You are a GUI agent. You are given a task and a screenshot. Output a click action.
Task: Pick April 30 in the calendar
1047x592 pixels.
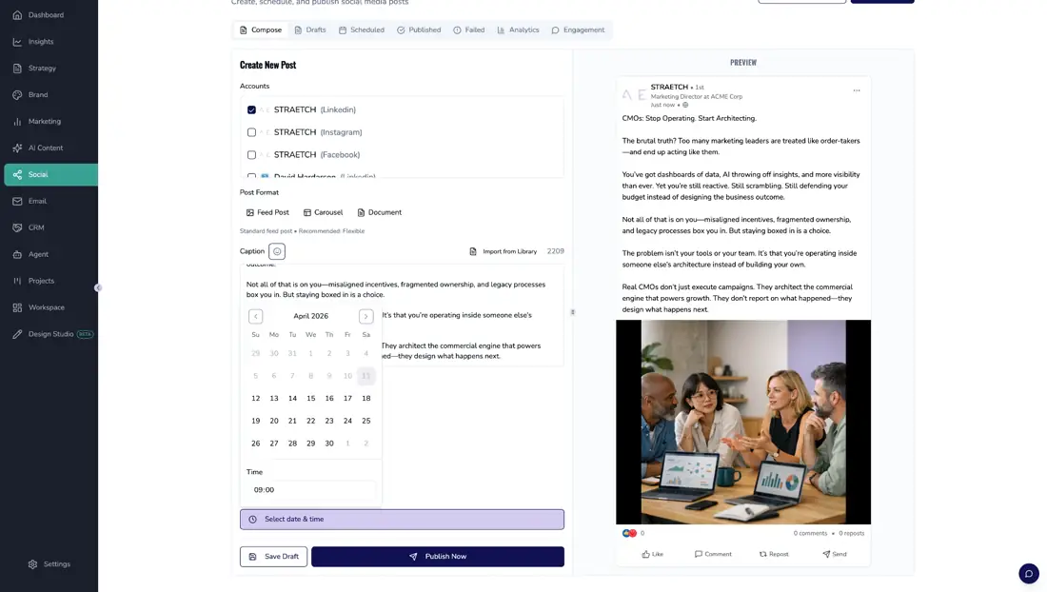click(329, 444)
